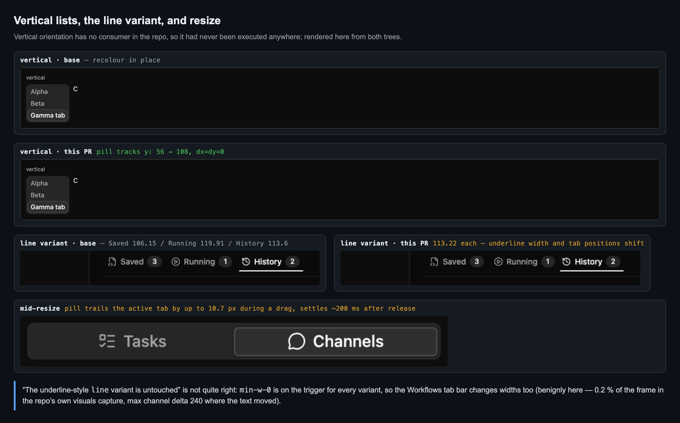Click the Channels speech bubble icon

296,341
